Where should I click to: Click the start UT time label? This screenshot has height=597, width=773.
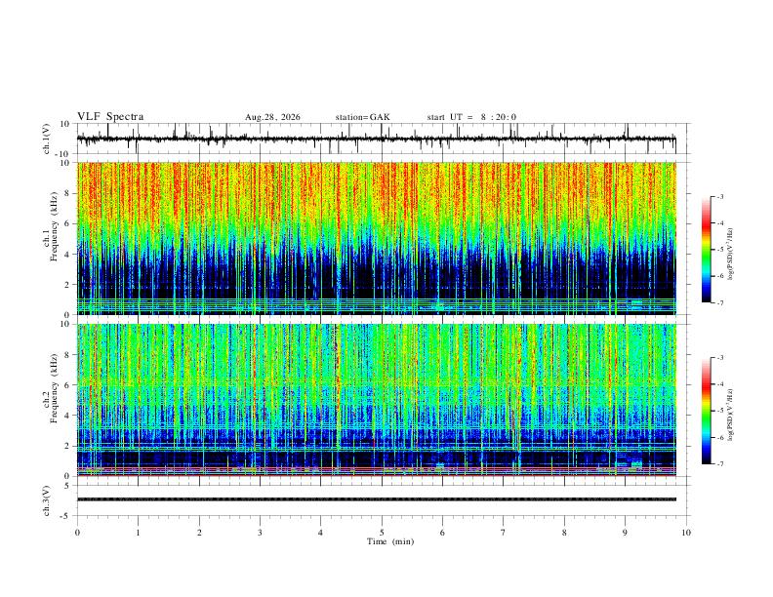click(471, 117)
